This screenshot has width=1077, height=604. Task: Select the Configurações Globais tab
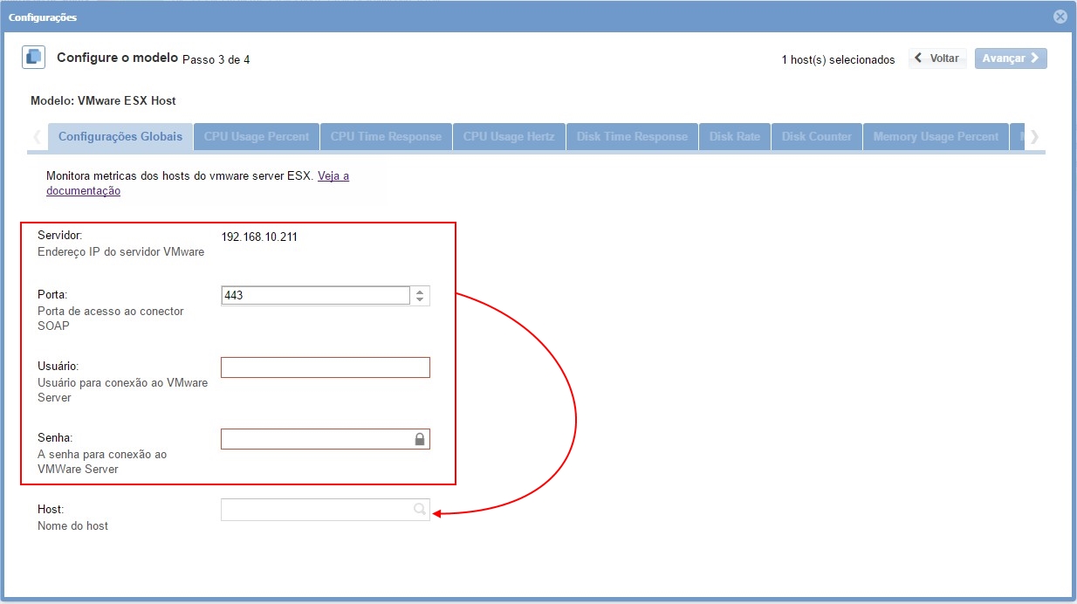pyautogui.click(x=120, y=137)
